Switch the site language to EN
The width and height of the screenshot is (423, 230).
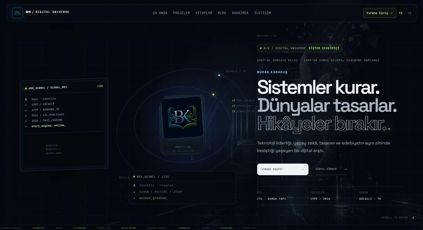tap(409, 13)
